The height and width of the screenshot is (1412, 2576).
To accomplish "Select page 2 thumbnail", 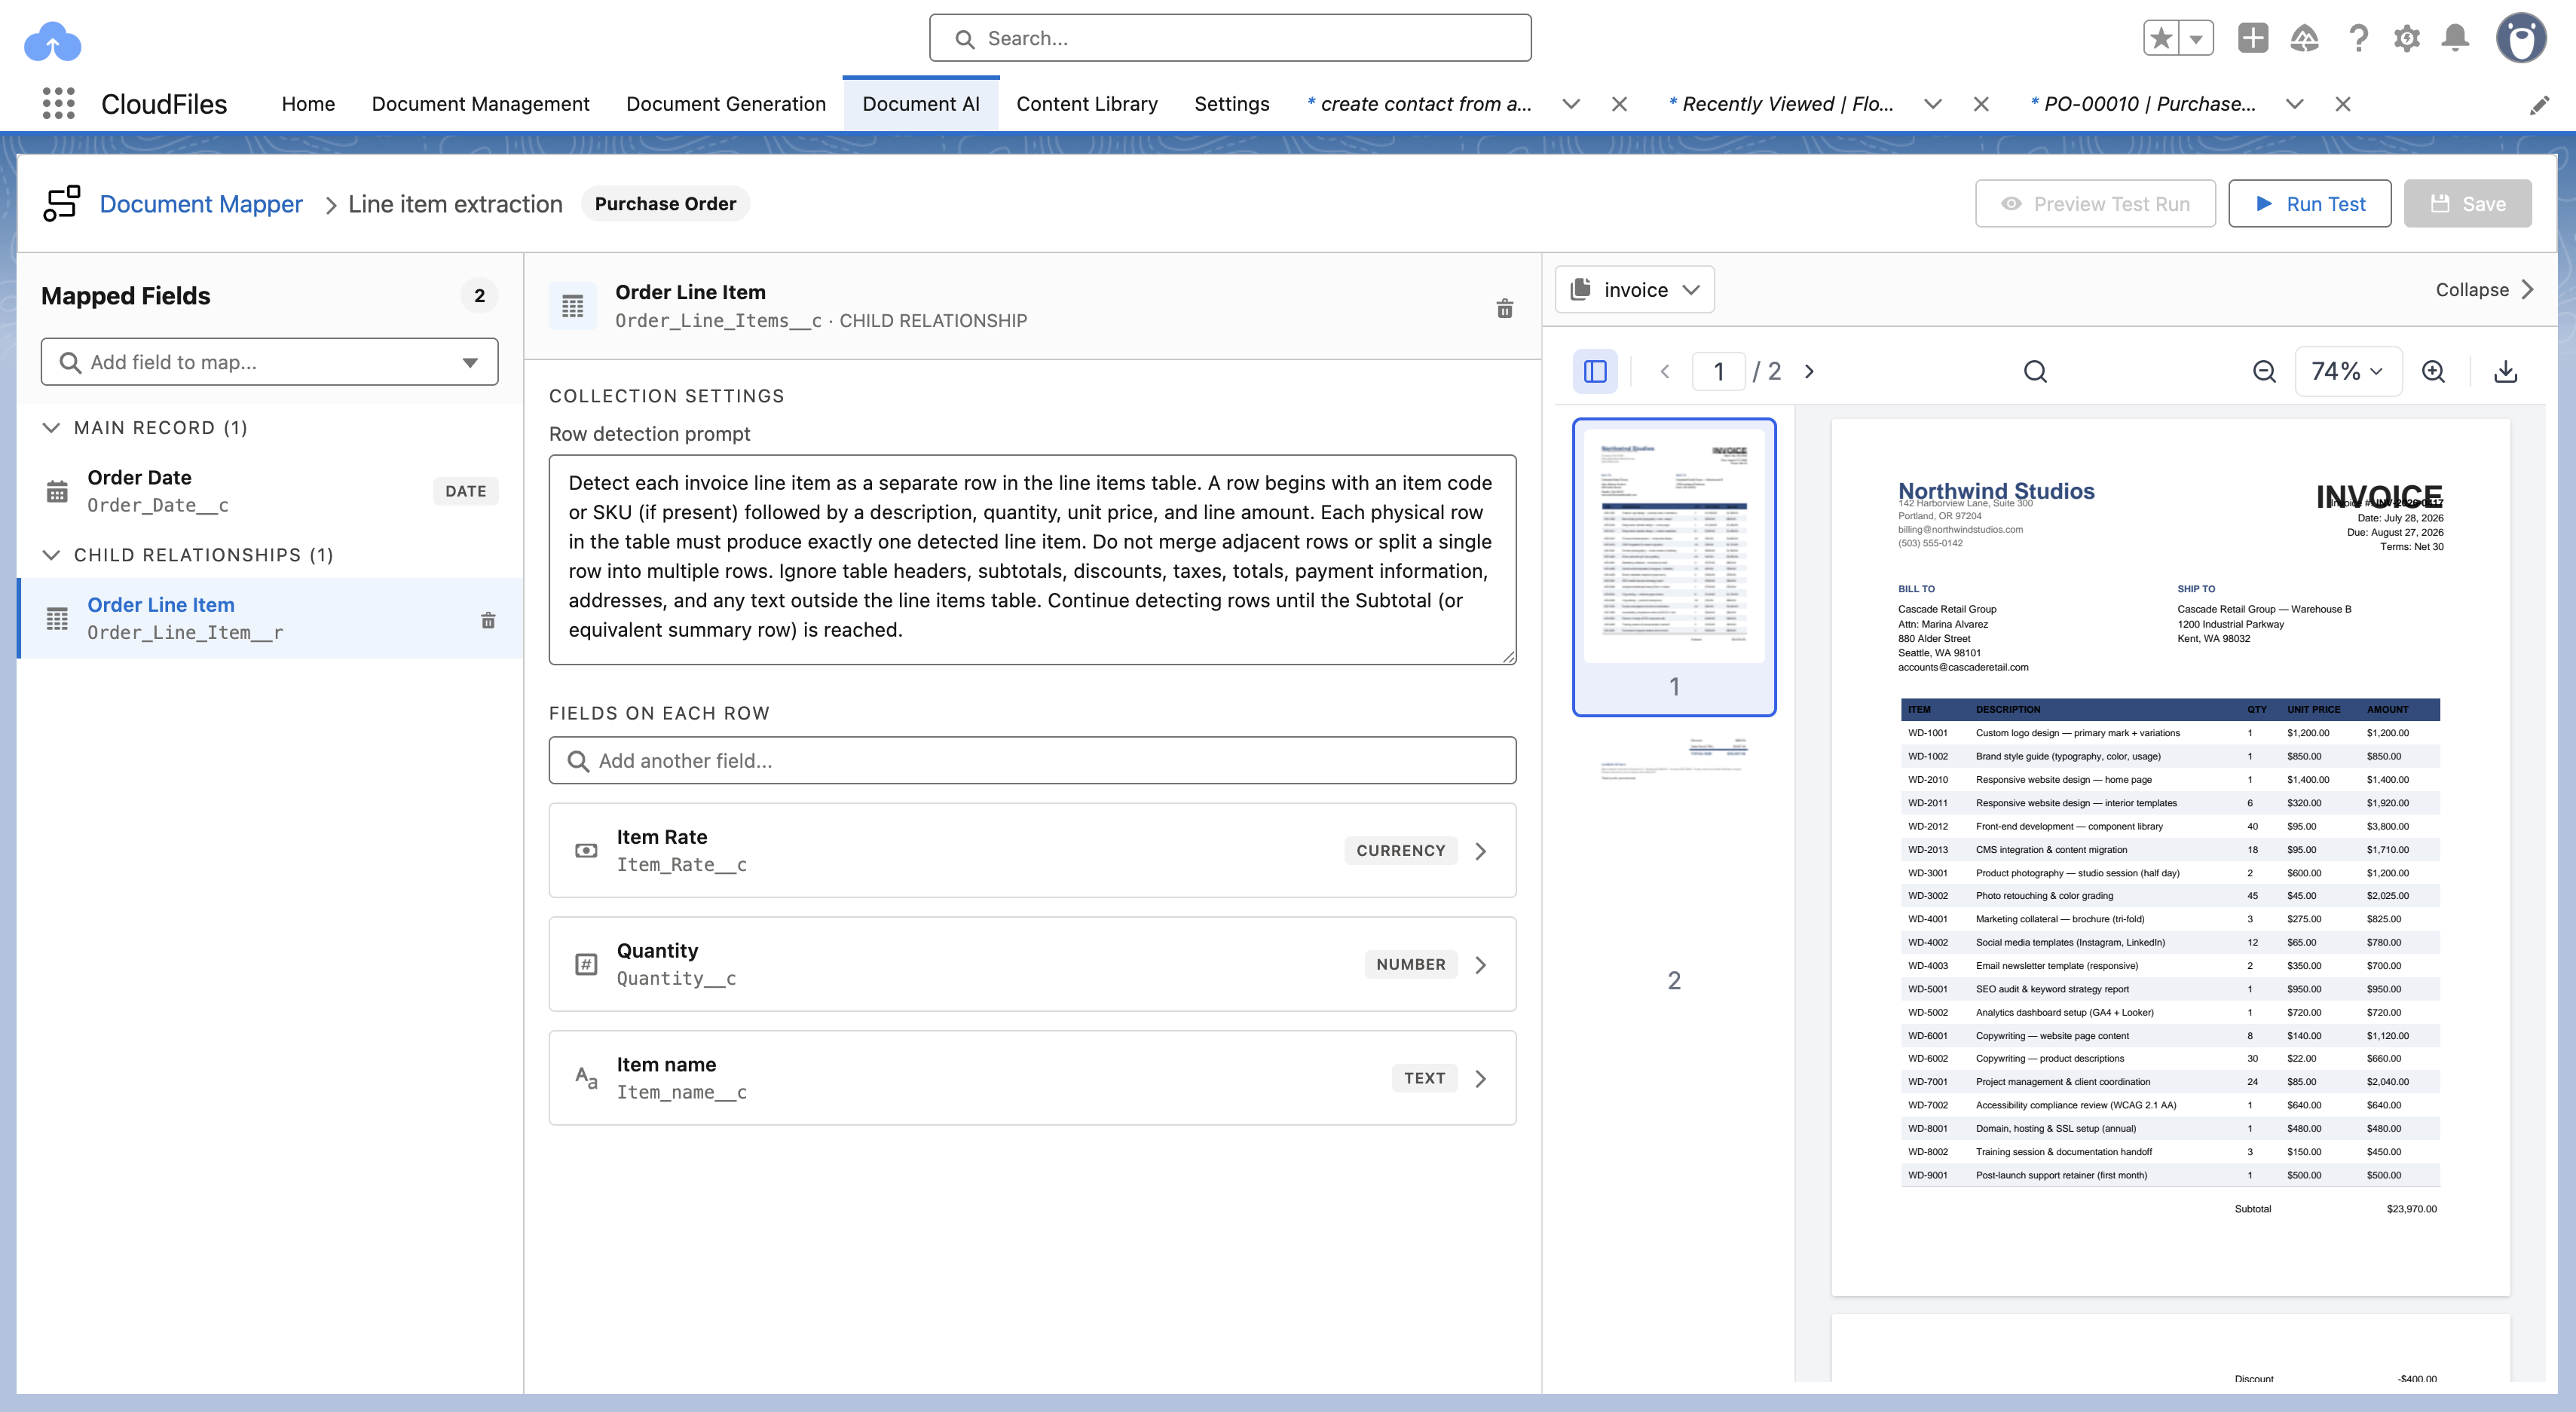I will [x=1674, y=860].
